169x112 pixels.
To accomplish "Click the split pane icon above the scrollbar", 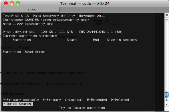I will pos(167,15).
